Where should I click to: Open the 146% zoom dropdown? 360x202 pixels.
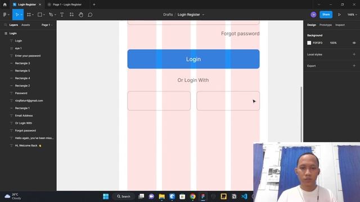pyautogui.click(x=352, y=15)
